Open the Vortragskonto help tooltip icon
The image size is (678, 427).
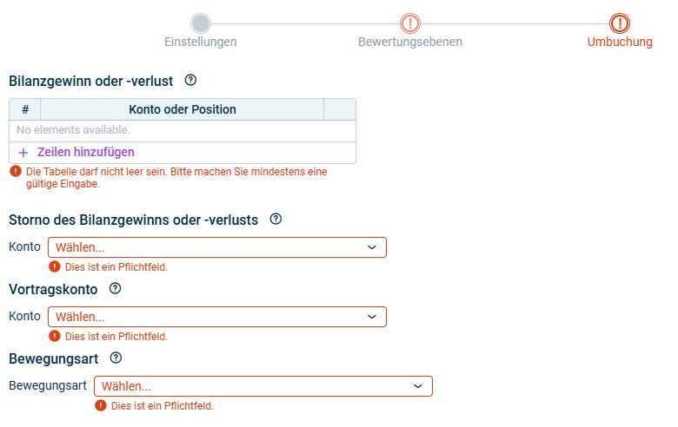115,289
